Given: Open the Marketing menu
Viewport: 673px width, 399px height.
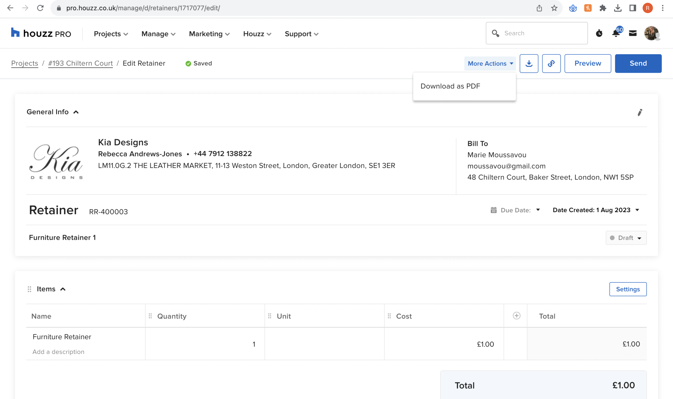Looking at the screenshot, I should [209, 34].
